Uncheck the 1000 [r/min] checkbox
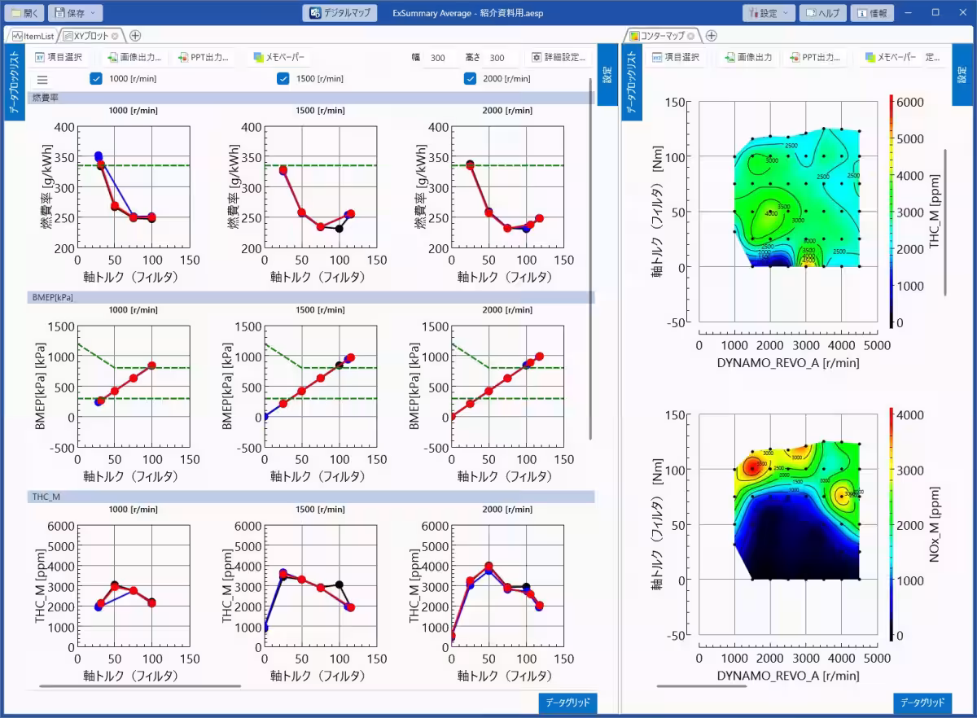The width and height of the screenshot is (977, 718). coord(96,79)
